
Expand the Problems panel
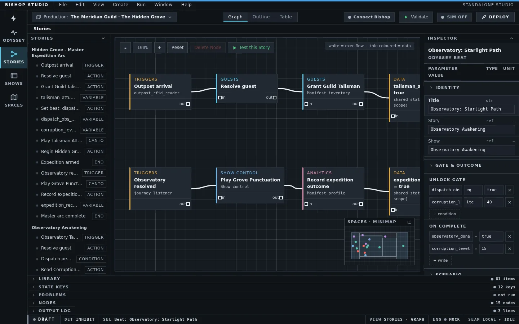click(273, 295)
